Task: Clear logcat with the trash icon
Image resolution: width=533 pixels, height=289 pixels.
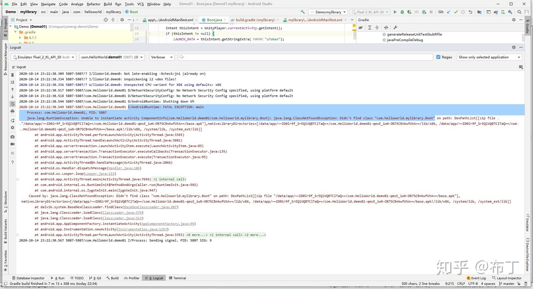Action: tap(13, 75)
